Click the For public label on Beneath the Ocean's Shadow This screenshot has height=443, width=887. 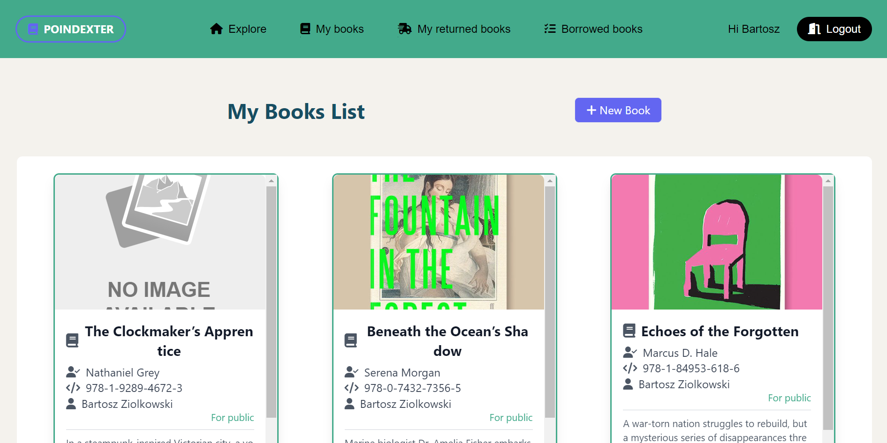click(x=511, y=417)
